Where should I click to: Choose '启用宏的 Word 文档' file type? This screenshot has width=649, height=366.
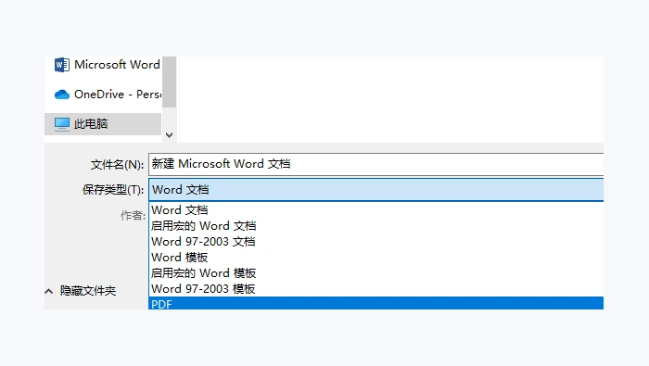pos(375,226)
